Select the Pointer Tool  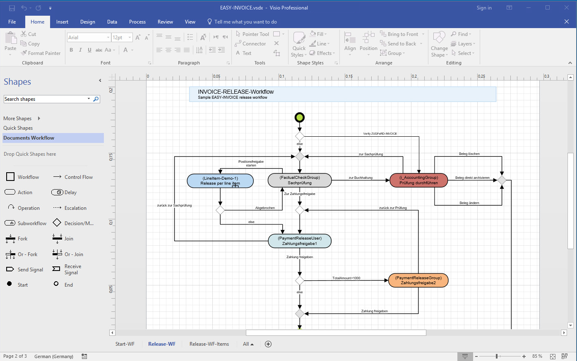252,34
